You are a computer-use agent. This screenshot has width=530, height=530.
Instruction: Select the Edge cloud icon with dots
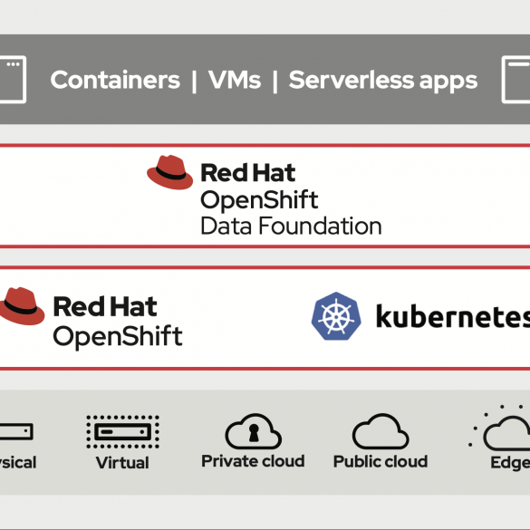[499, 428]
